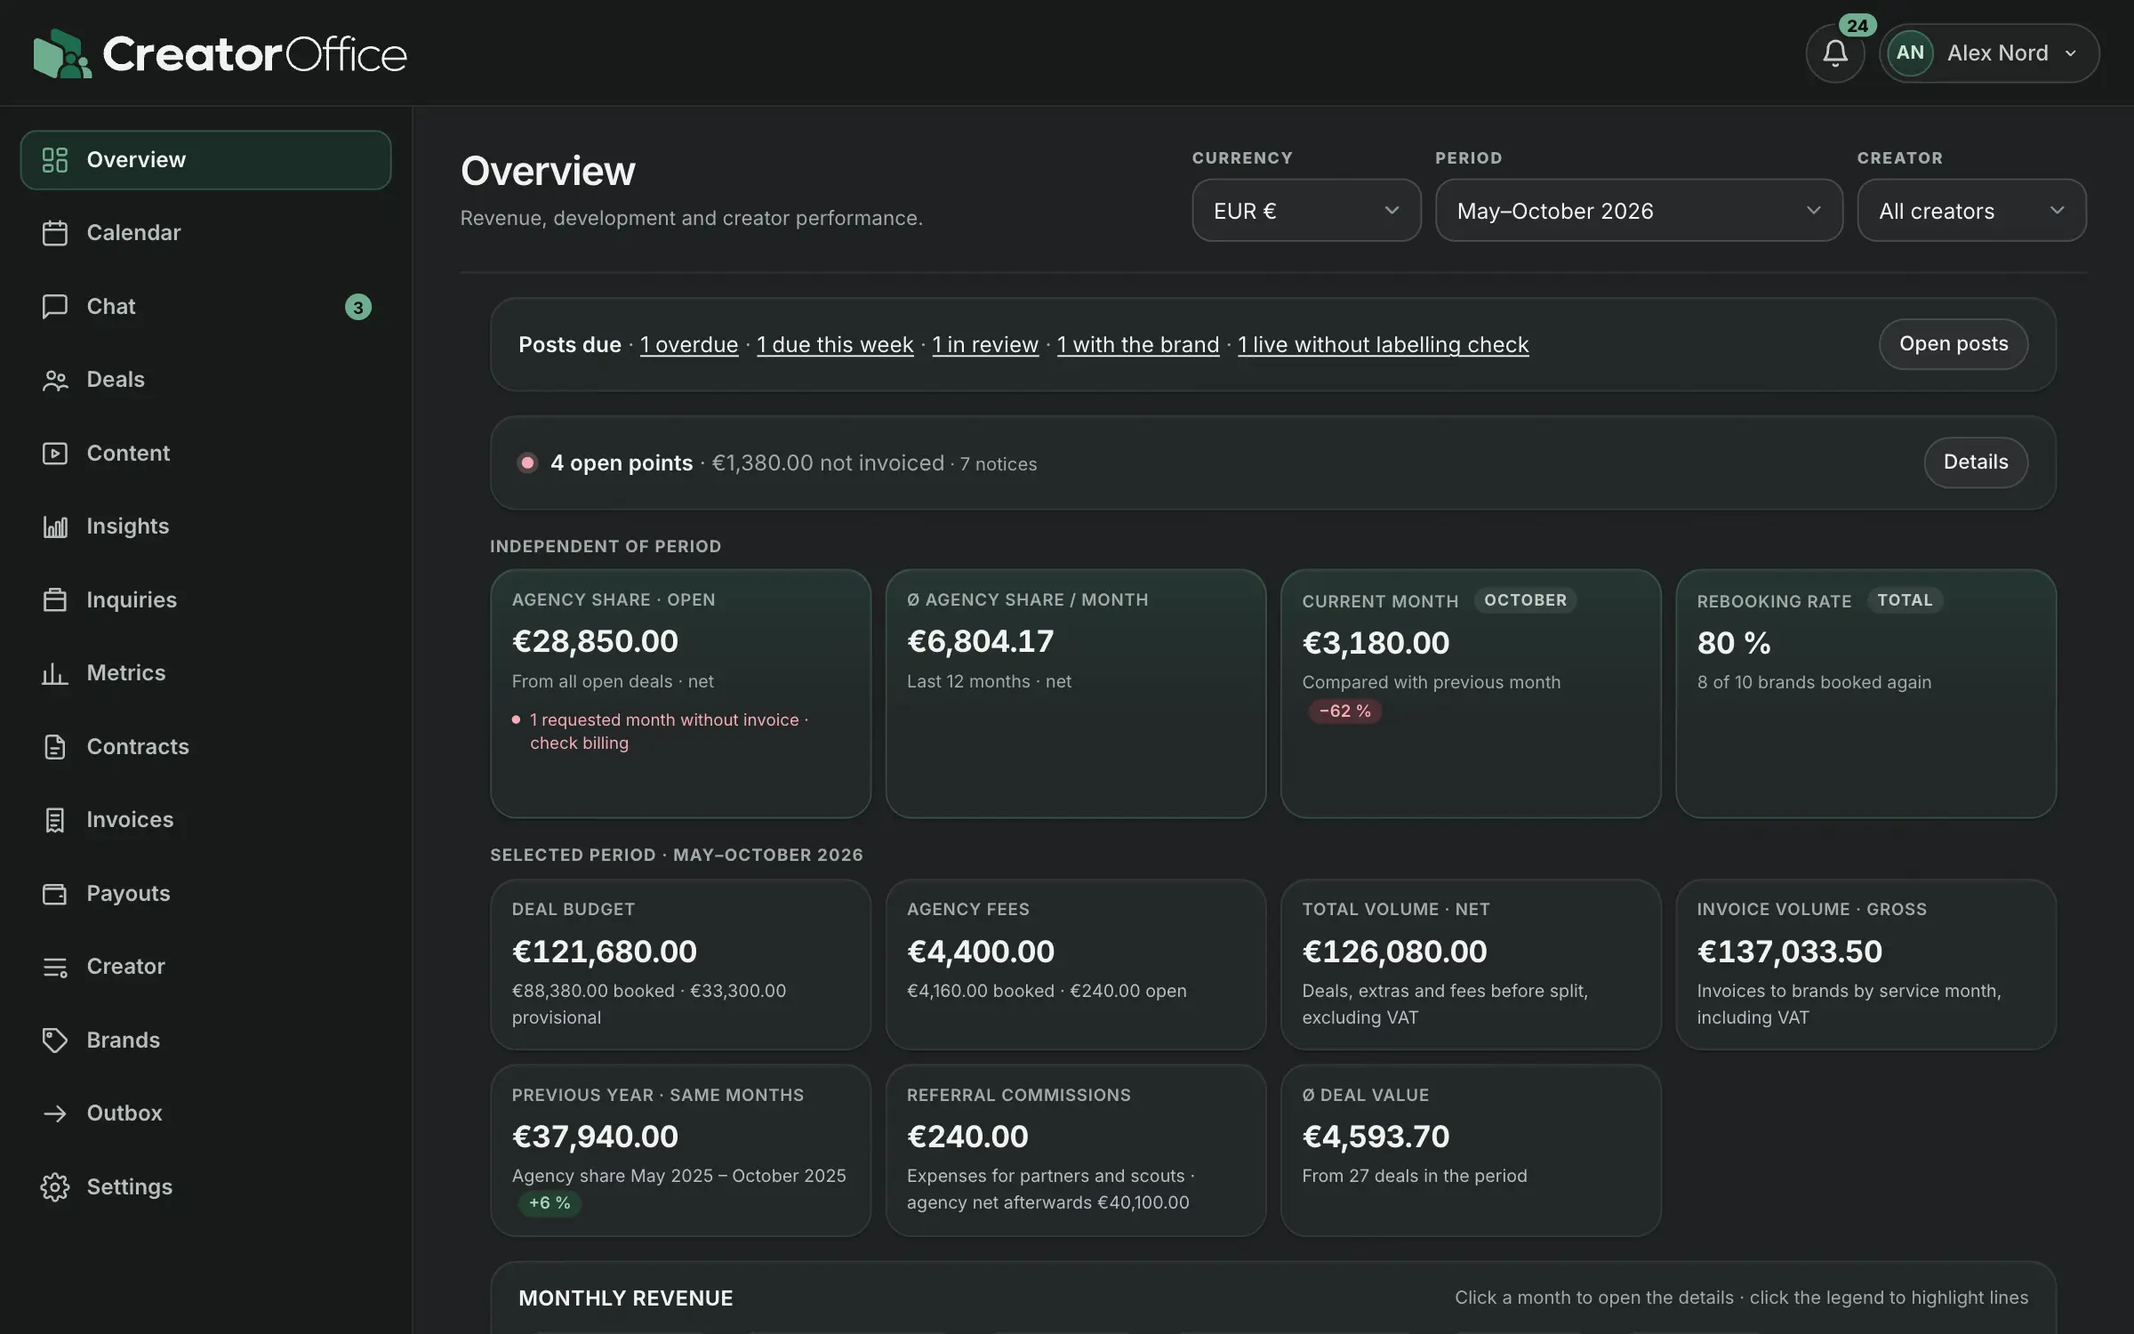The image size is (2134, 1334).
Task: Open the 1 in review link
Action: point(985,345)
